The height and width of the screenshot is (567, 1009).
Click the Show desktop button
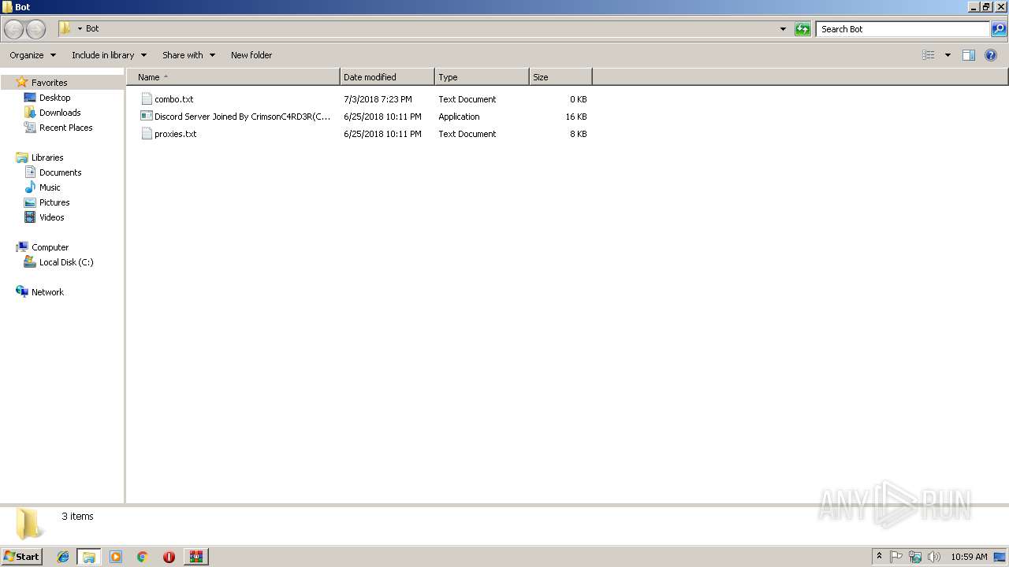click(1000, 557)
